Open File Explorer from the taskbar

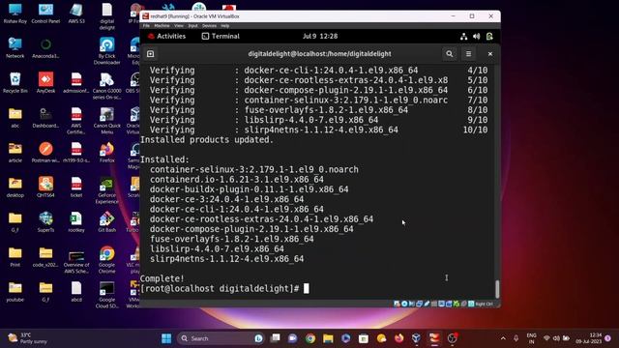tap(328, 338)
